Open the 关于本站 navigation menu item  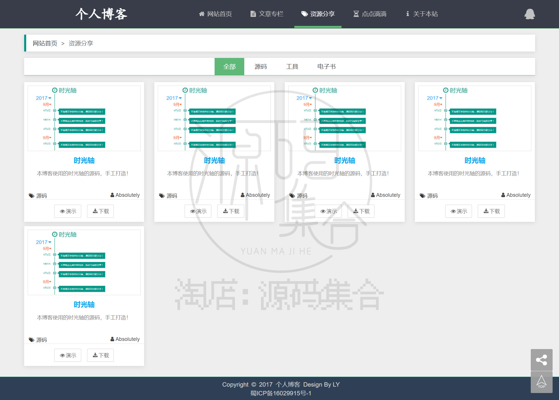click(x=422, y=14)
